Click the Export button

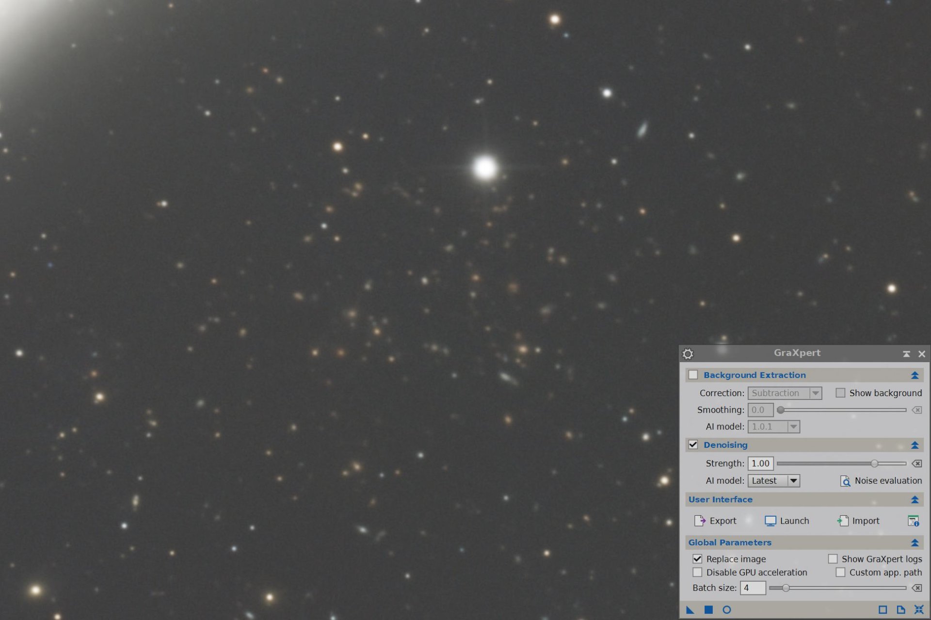[x=715, y=521]
